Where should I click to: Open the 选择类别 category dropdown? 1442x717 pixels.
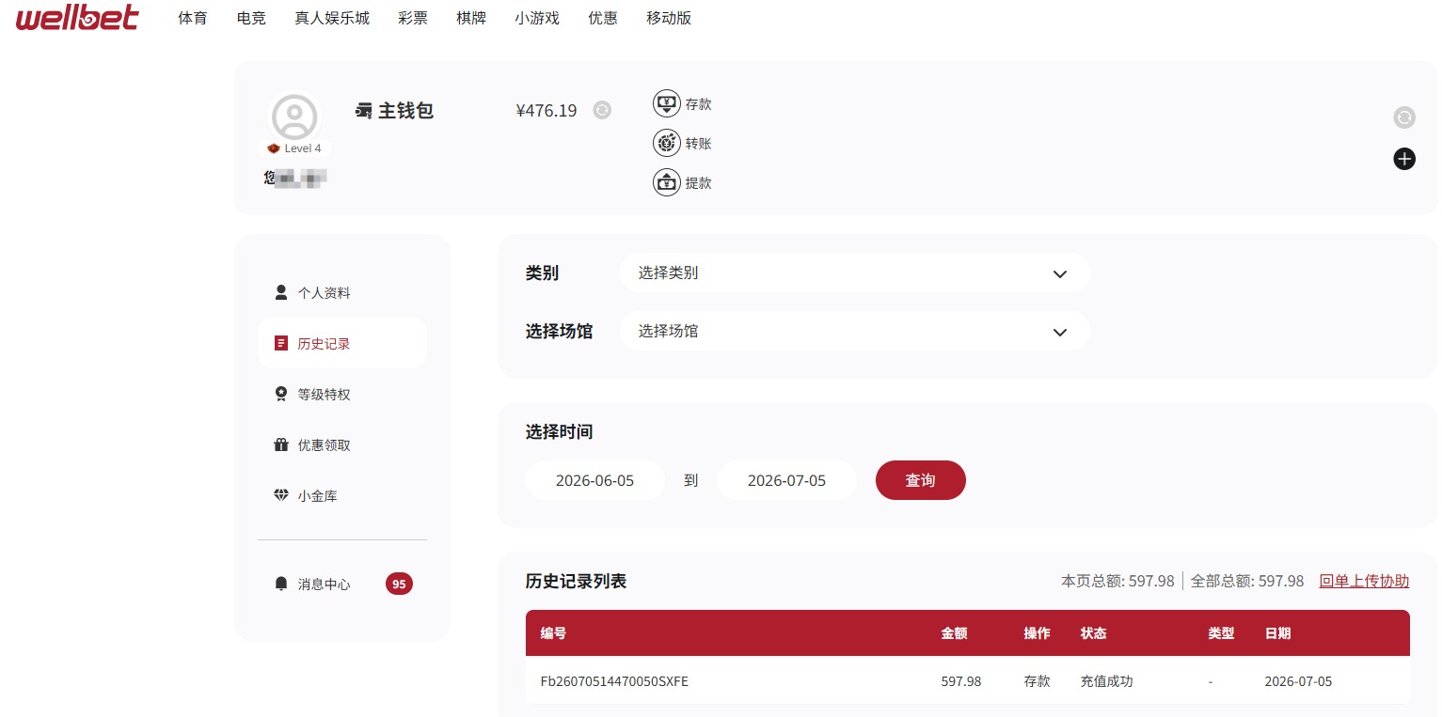(x=854, y=273)
